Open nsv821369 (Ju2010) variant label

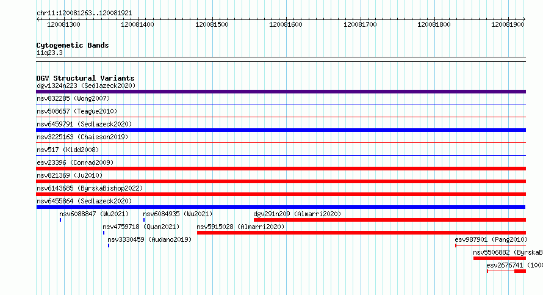tap(70, 175)
